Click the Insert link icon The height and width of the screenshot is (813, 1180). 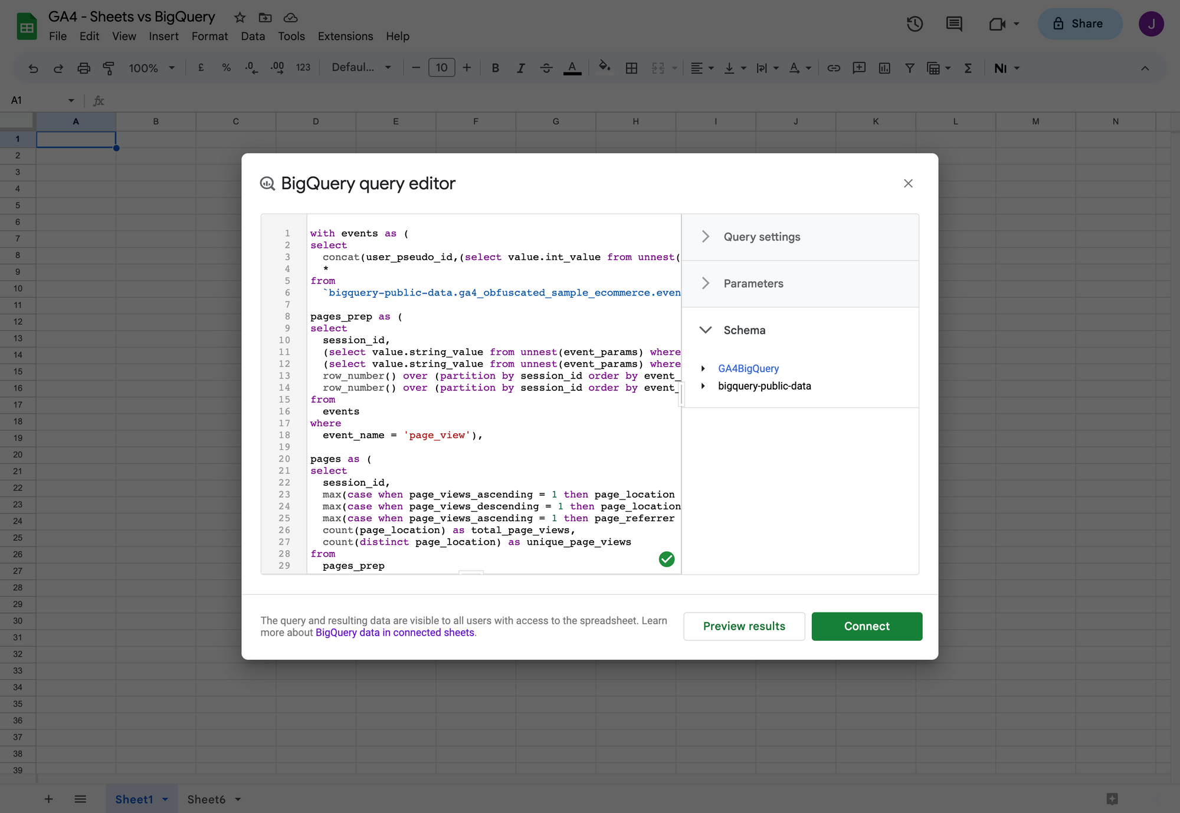[834, 68]
